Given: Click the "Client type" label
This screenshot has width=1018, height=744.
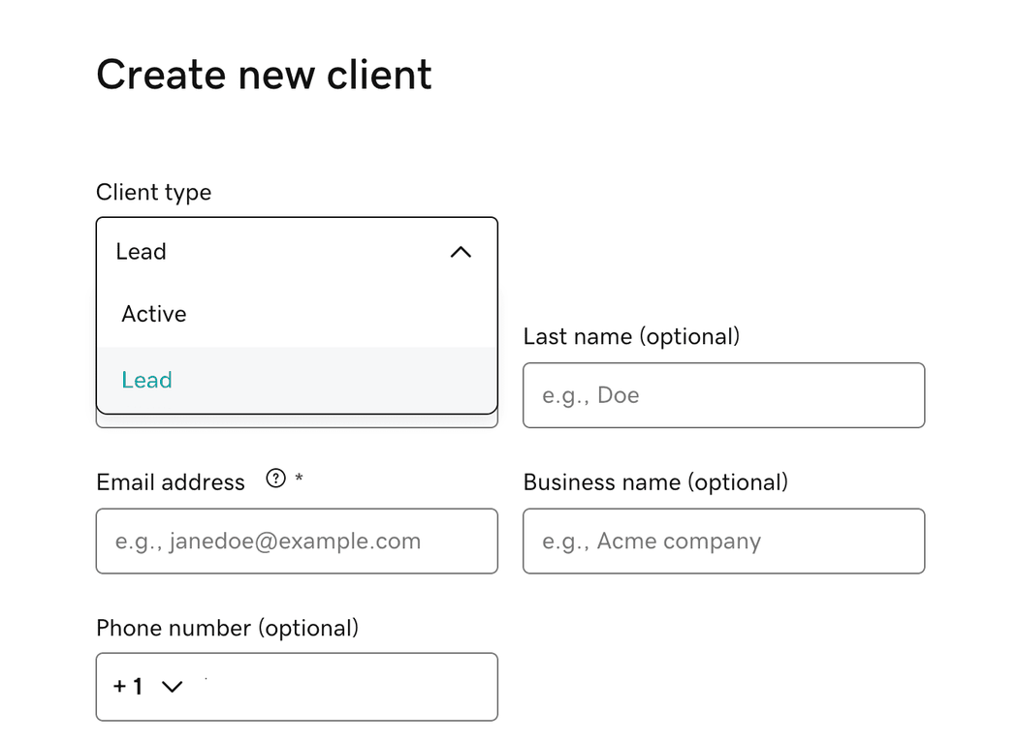Looking at the screenshot, I should 153,192.
